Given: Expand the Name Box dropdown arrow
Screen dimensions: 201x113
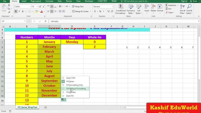Looking at the screenshot, I should 25,21.
